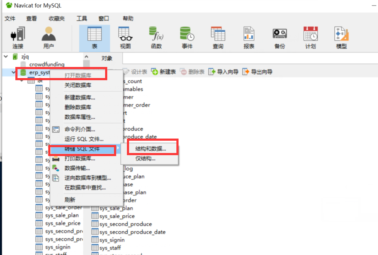Open the 用户 user manager icon
The height and width of the screenshot is (255, 378).
[49, 38]
